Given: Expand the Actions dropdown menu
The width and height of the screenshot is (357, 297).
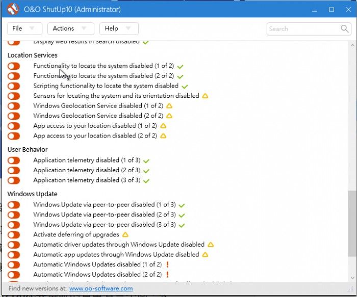Looking at the screenshot, I should [70, 29].
